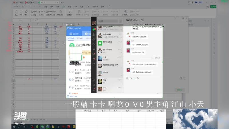Toggle the 通讯控制器 Intel driver checkbox
This screenshot has width=229, height=129.
click(70, 79)
